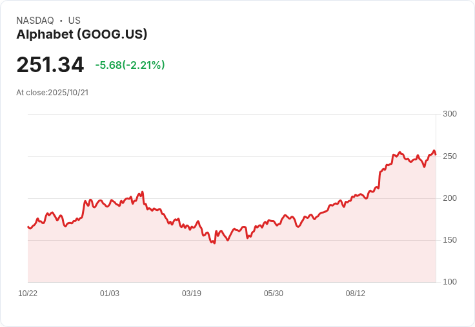Click the Alphabet (GOOG.US) stock title
This screenshot has width=475, height=327.
82,35
